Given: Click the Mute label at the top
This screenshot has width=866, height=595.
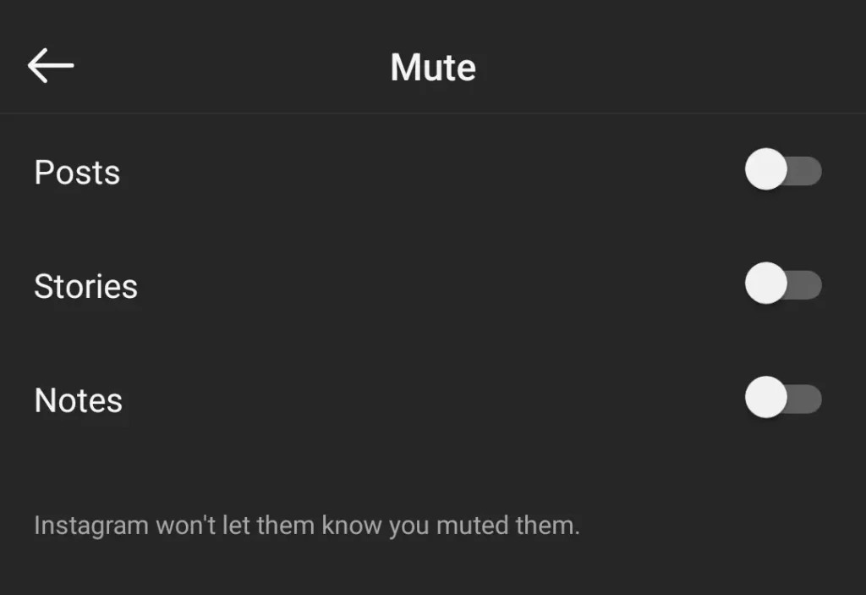Looking at the screenshot, I should tap(432, 67).
